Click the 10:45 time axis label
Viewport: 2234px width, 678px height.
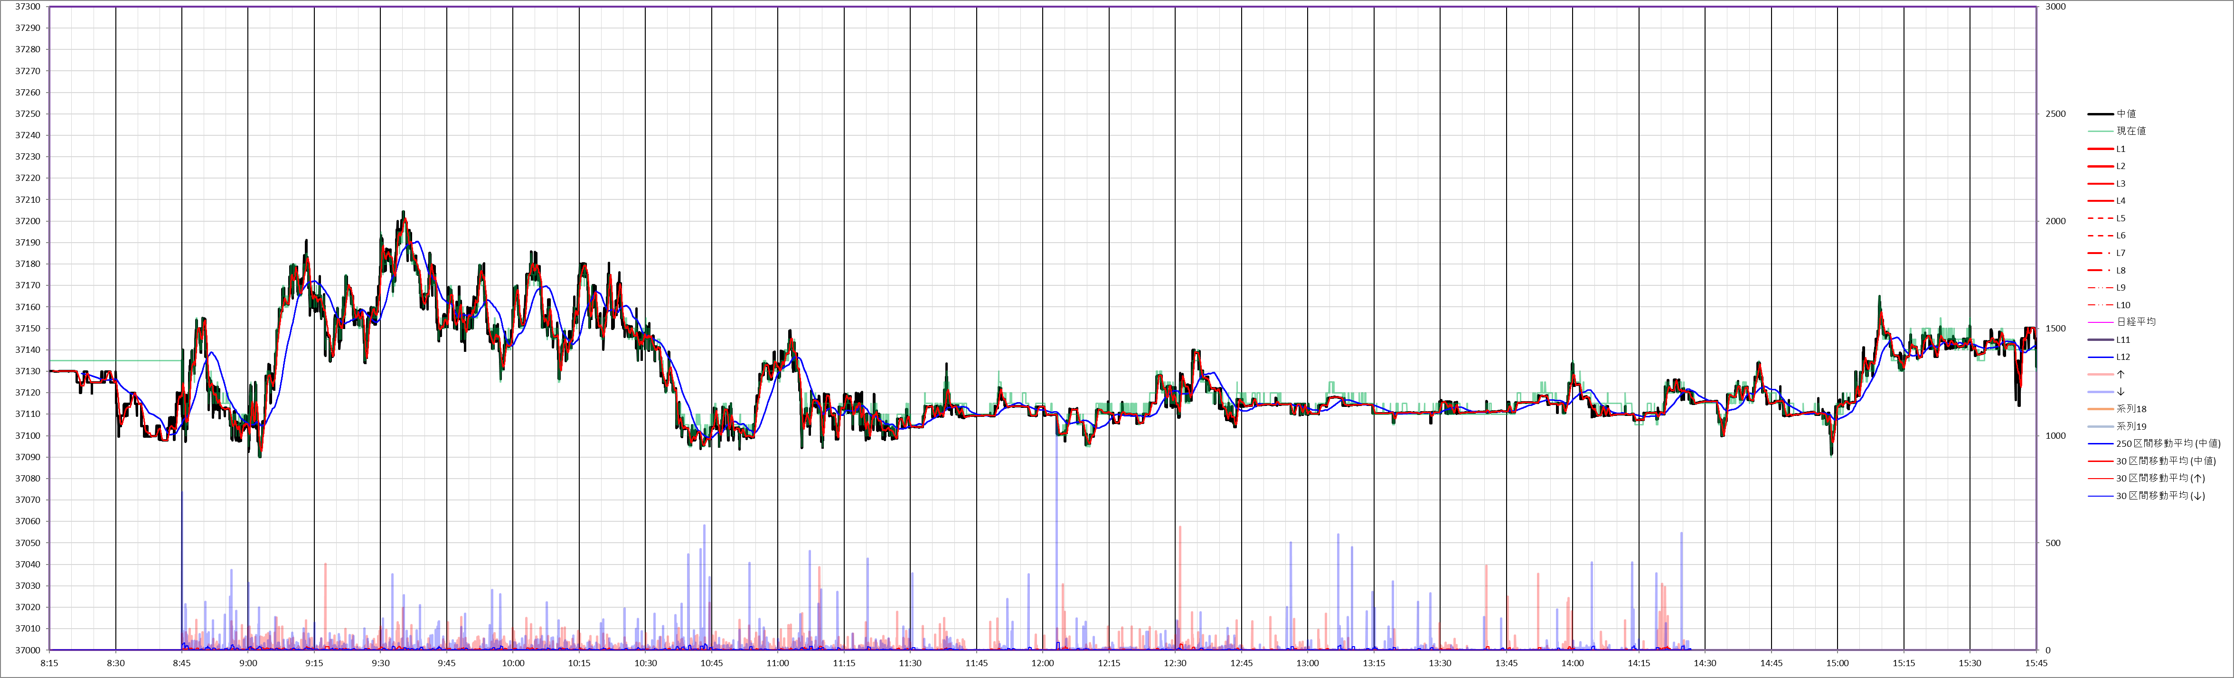pyautogui.click(x=712, y=663)
